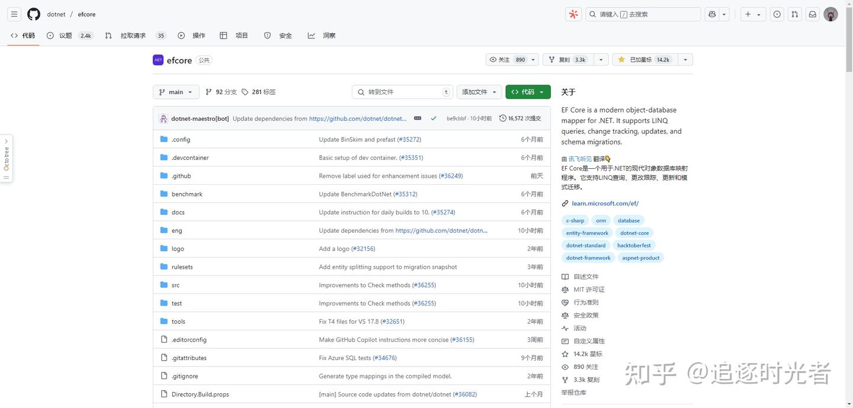Open the .gitignore file
This screenshot has width=853, height=408.
coord(185,376)
